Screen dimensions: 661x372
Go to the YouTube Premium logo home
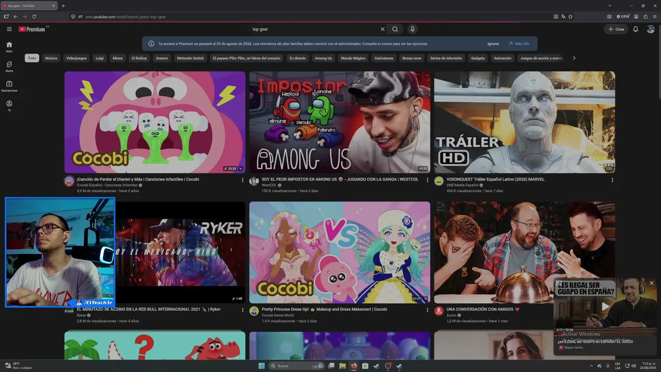33,29
